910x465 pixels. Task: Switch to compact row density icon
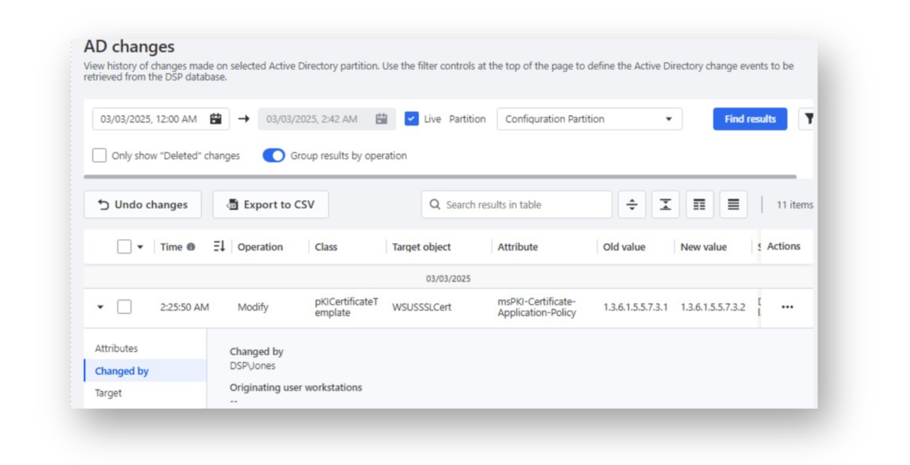point(733,205)
